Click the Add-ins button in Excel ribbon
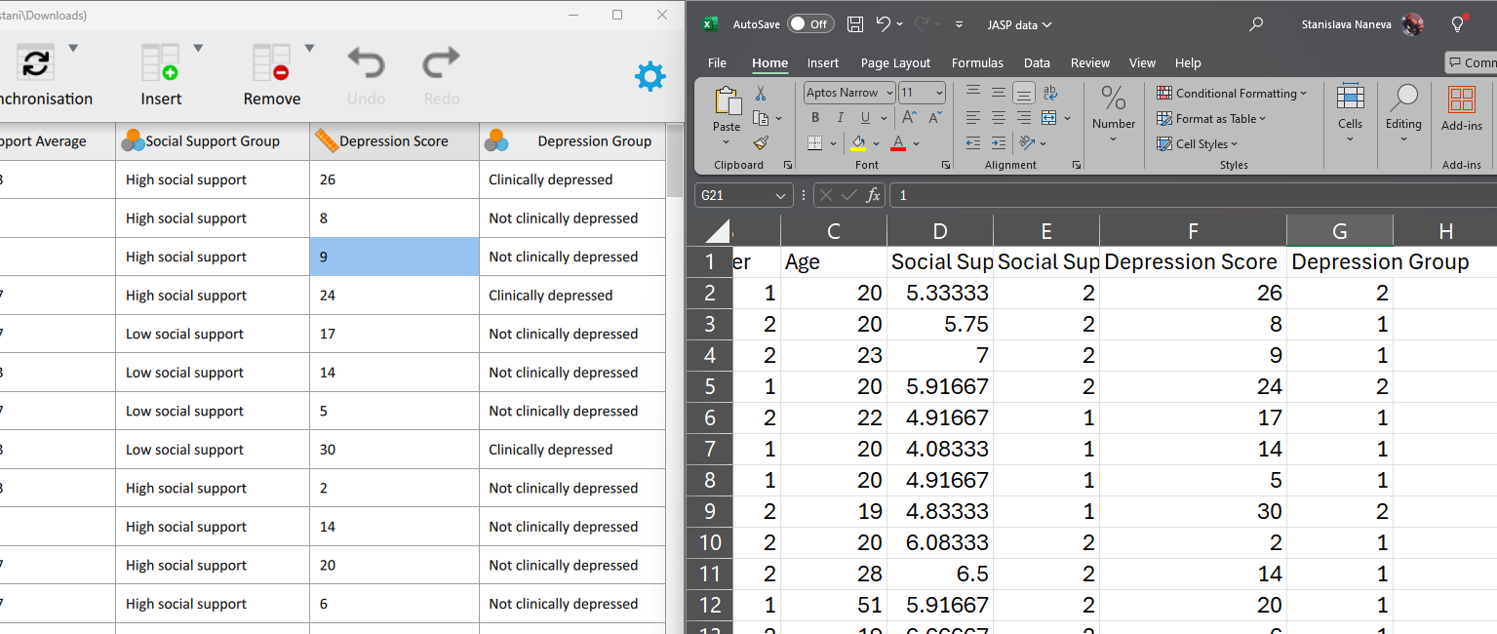This screenshot has width=1497, height=634. click(x=1461, y=109)
